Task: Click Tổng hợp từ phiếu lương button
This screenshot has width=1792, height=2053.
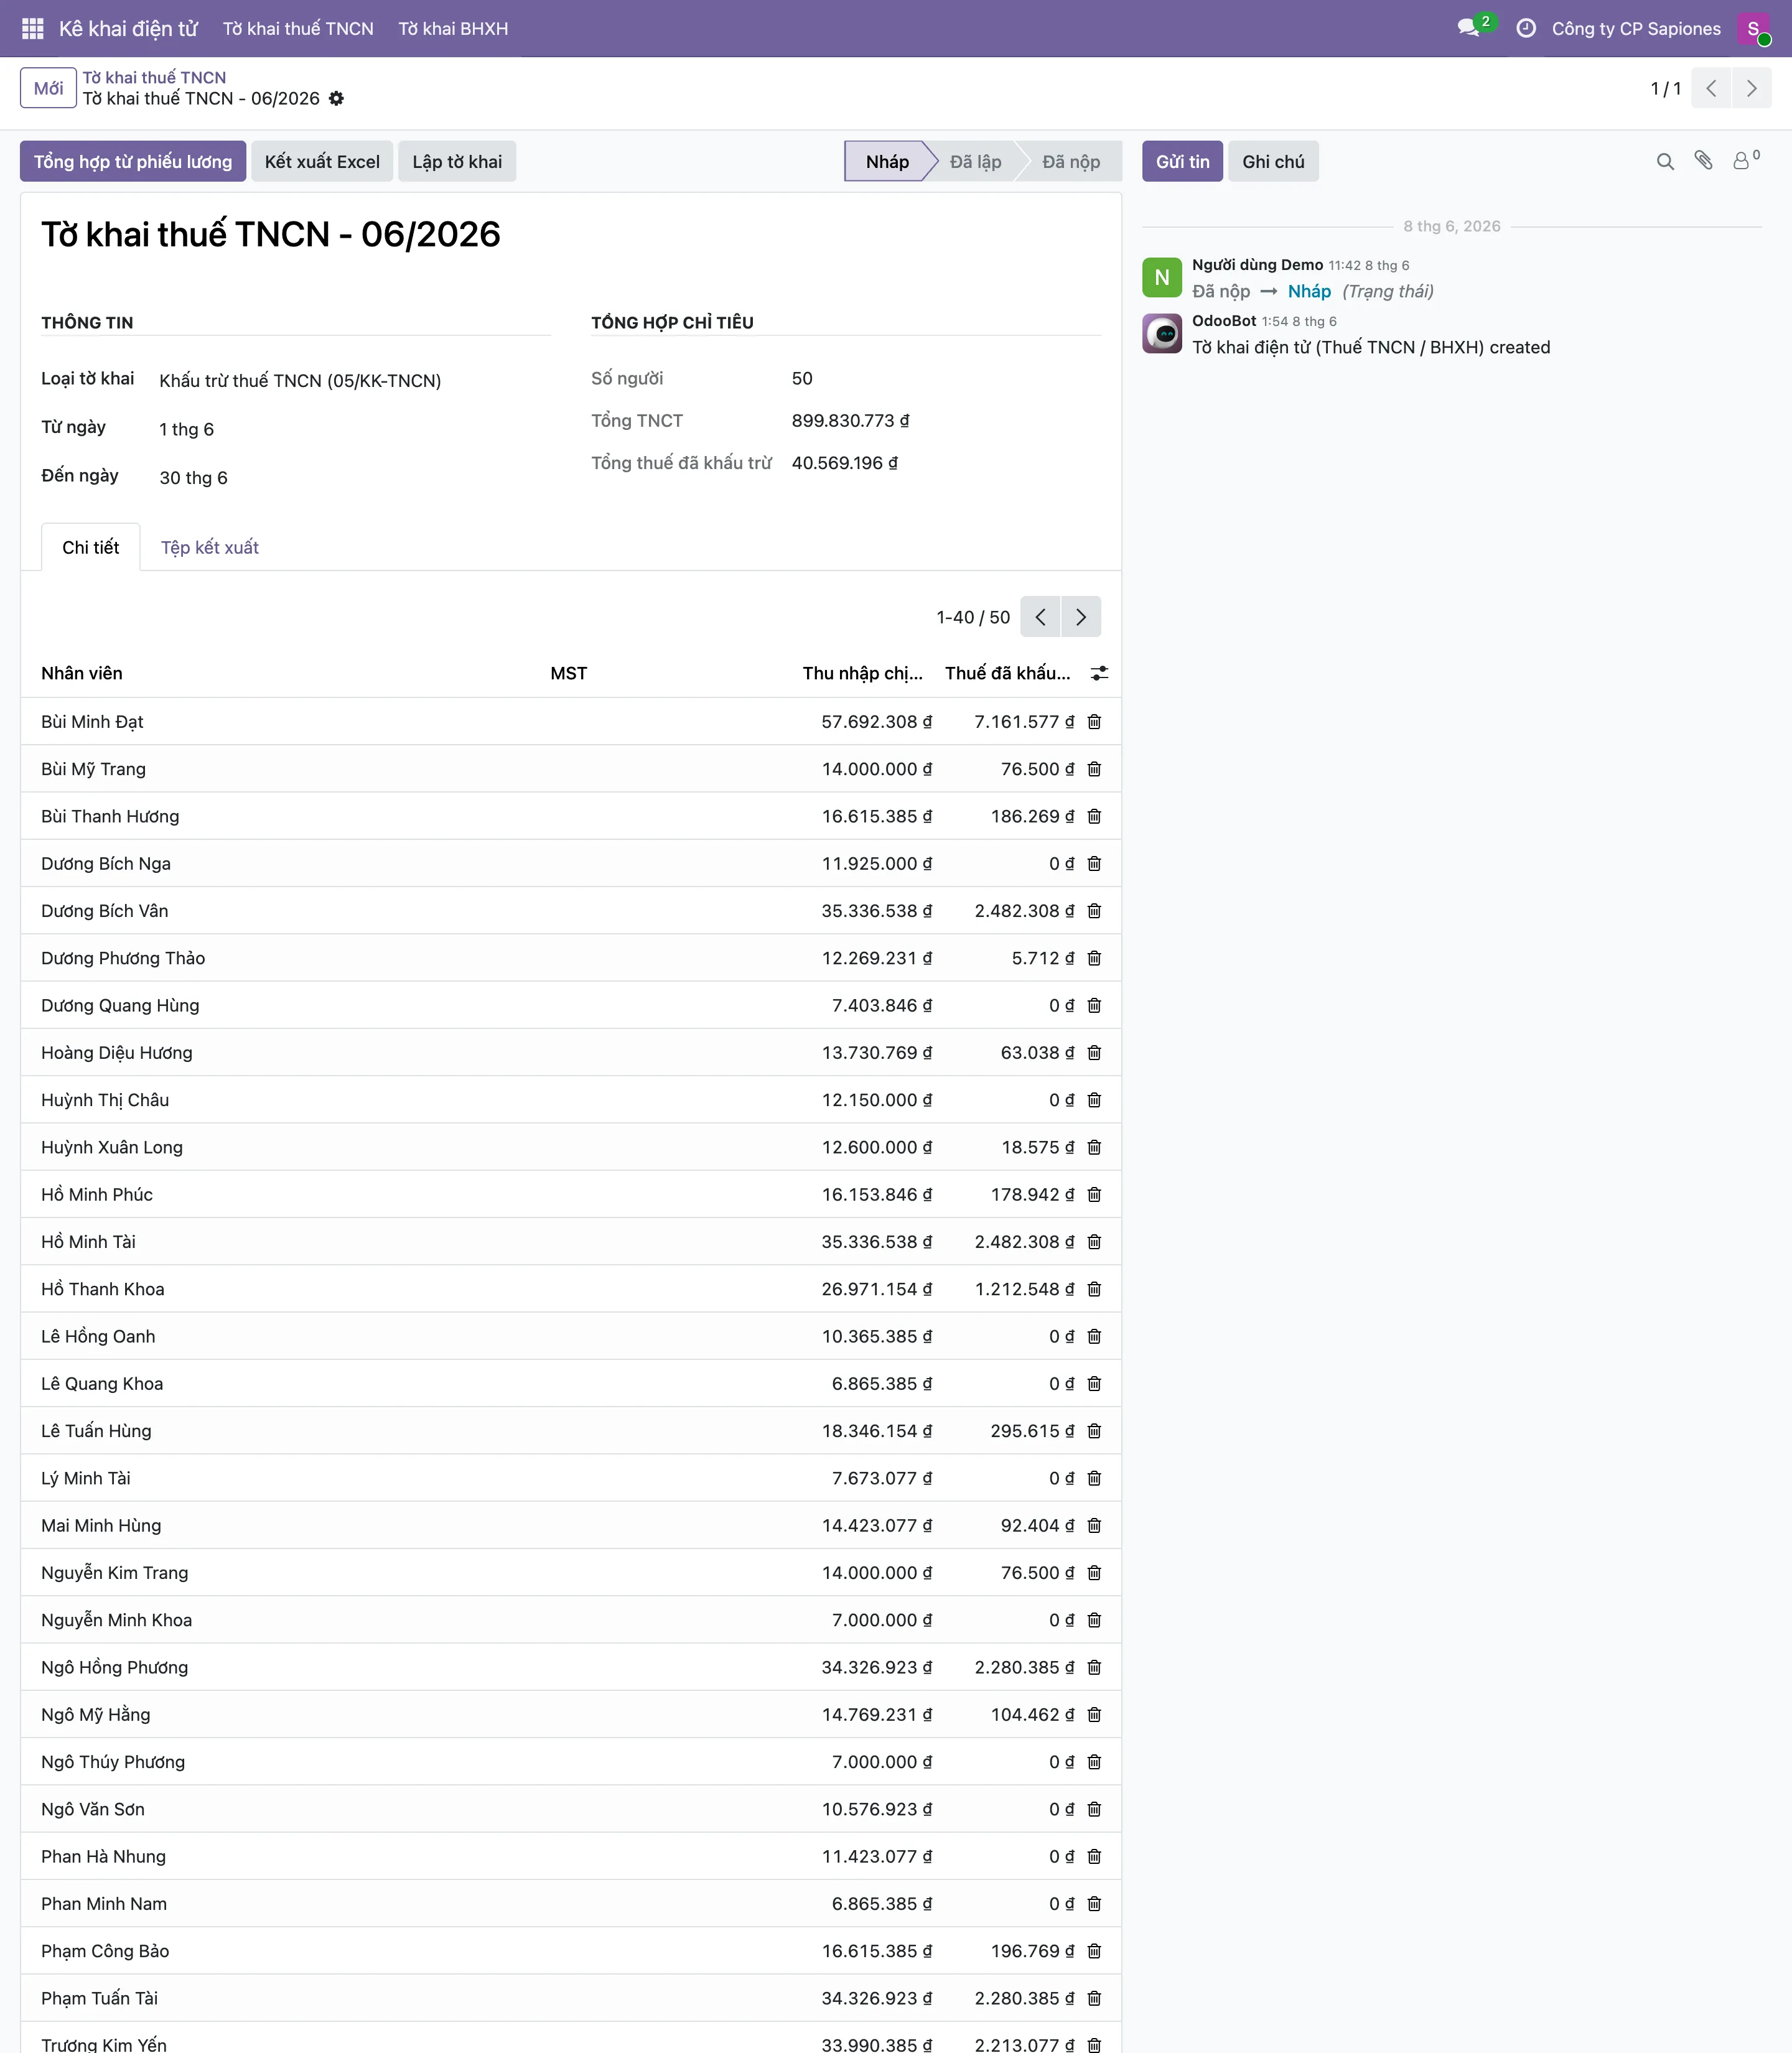Action: (133, 161)
